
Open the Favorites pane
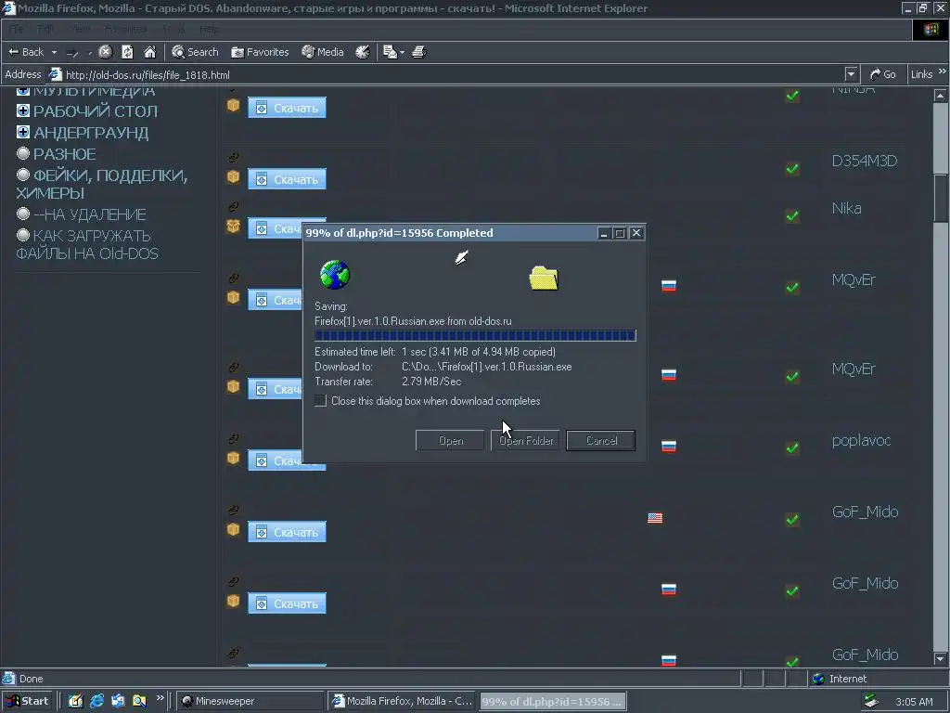pos(260,52)
